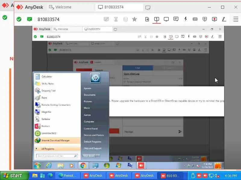Click the Windows 7 Start orb in remote taskbar
The image size is (241, 180).
pyautogui.click(x=37, y=166)
